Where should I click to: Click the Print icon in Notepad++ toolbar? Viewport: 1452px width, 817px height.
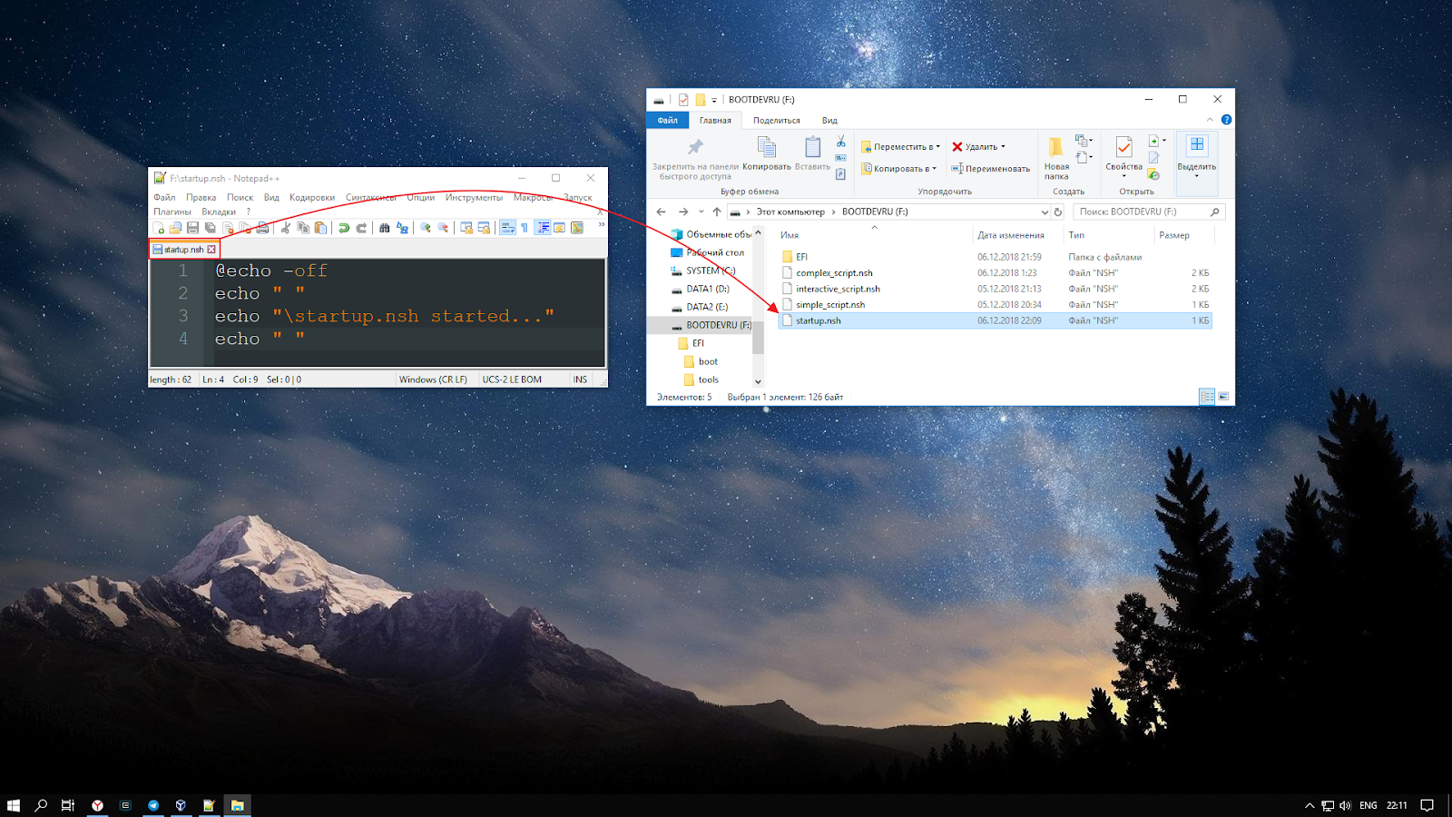coord(262,228)
